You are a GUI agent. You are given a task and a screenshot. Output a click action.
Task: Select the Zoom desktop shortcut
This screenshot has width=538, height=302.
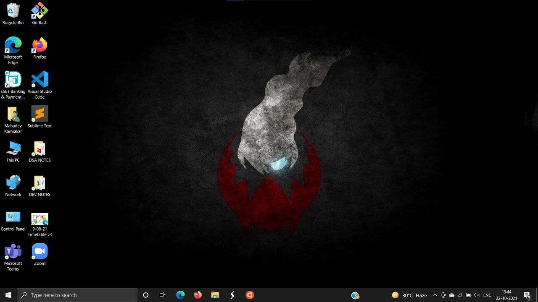coord(40,255)
